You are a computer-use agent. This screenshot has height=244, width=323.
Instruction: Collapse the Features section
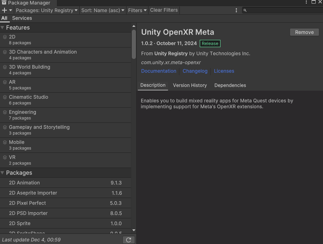pyautogui.click(x=3, y=28)
